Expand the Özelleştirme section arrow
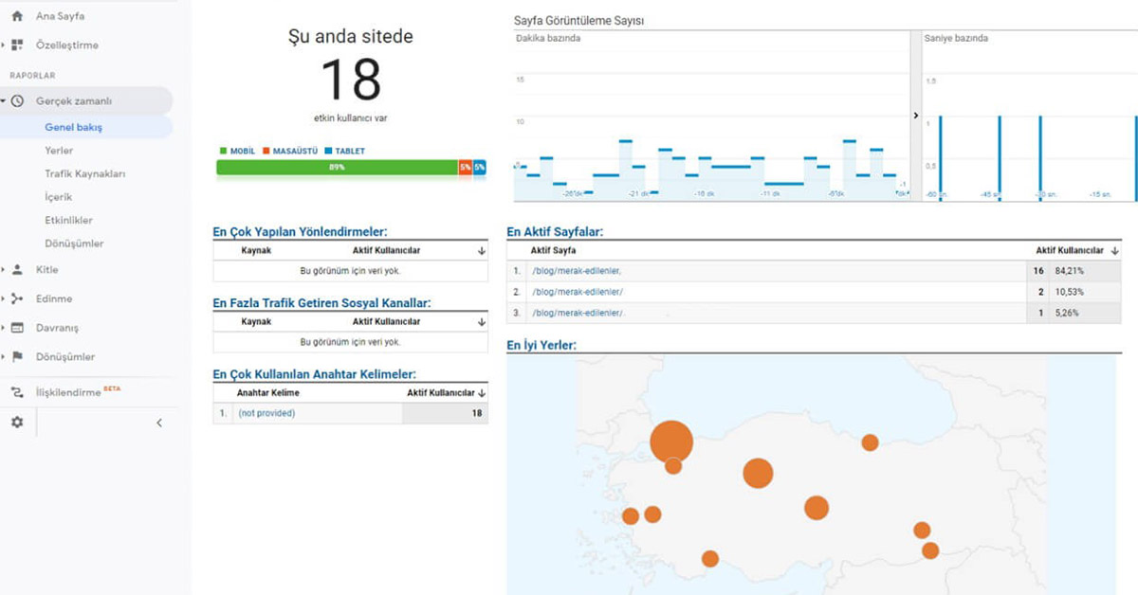 pyautogui.click(x=5, y=45)
